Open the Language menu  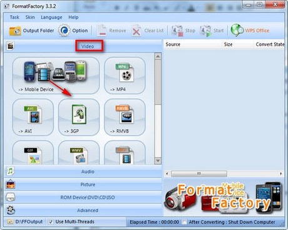click(51, 18)
